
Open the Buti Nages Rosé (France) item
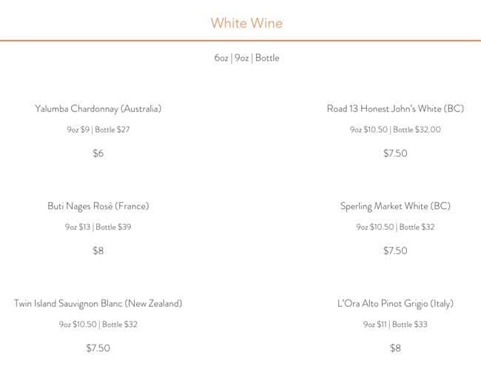[x=98, y=206]
